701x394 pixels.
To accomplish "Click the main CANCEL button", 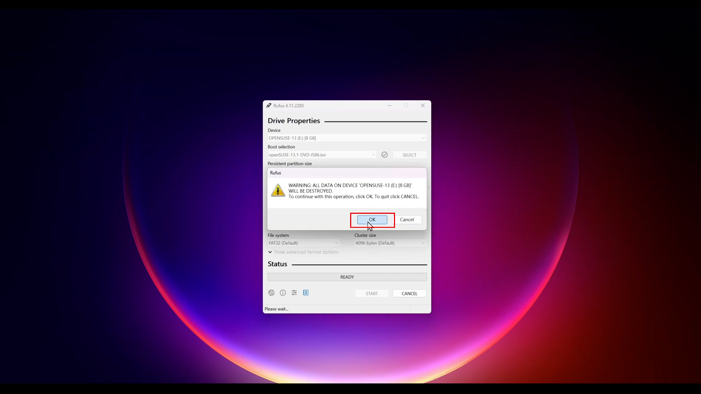I will [409, 293].
